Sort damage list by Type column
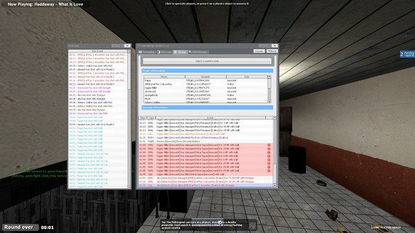The width and height of the screenshot is (415, 233). point(151,118)
